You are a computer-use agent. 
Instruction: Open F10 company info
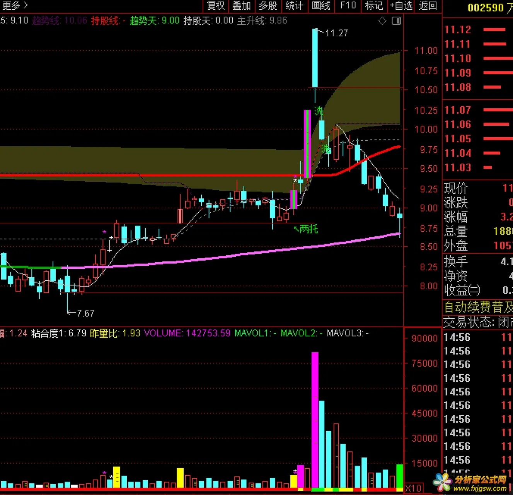click(x=348, y=5)
